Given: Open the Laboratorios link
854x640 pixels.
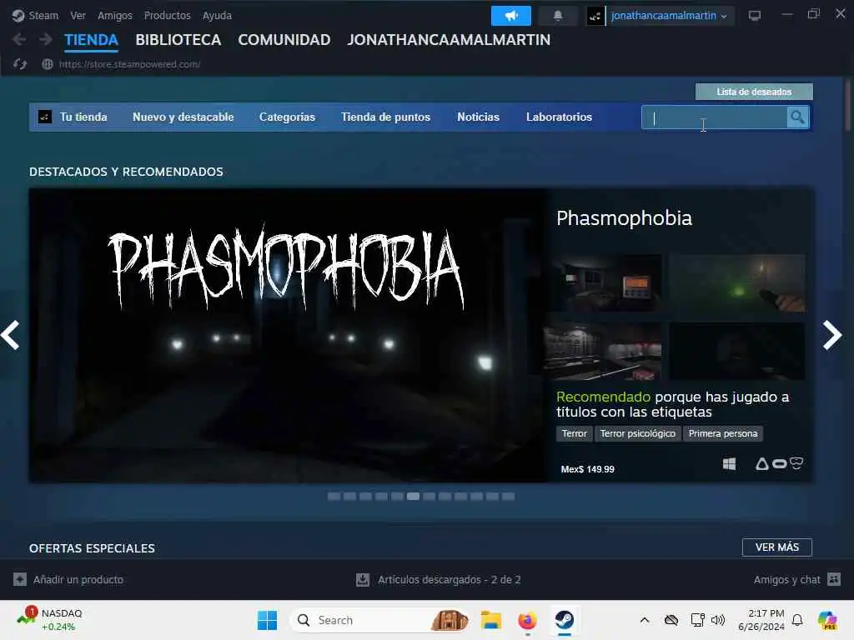Looking at the screenshot, I should point(559,117).
